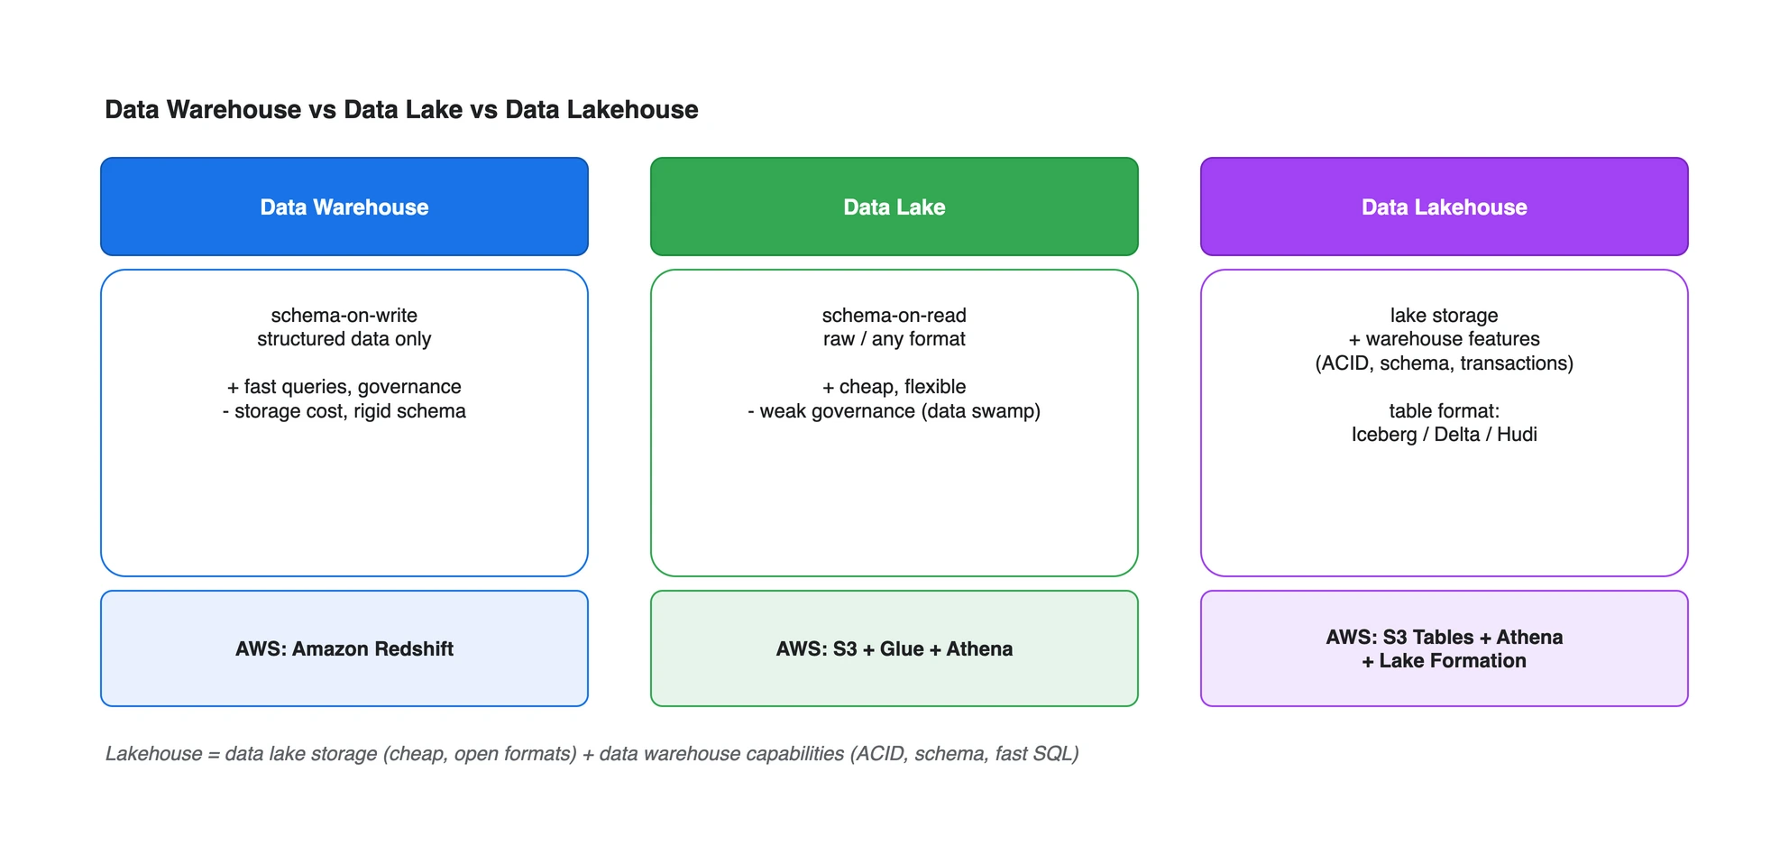Select the "Iceberg / Delta / Hudi" text

(1445, 435)
